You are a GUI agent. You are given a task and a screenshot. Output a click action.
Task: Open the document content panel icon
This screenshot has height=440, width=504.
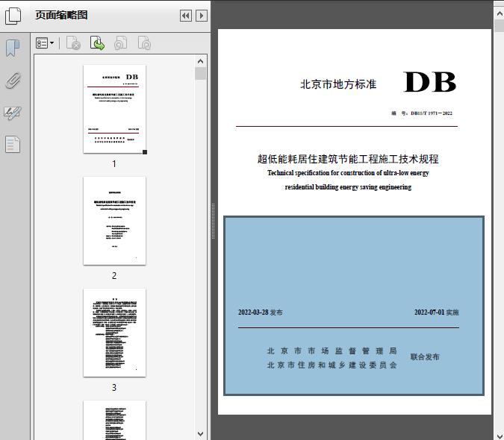point(13,145)
